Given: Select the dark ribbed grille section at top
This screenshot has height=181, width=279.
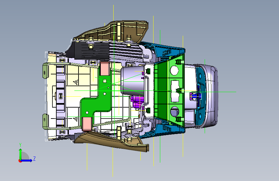Looking at the screenshot, I should tap(92, 51).
